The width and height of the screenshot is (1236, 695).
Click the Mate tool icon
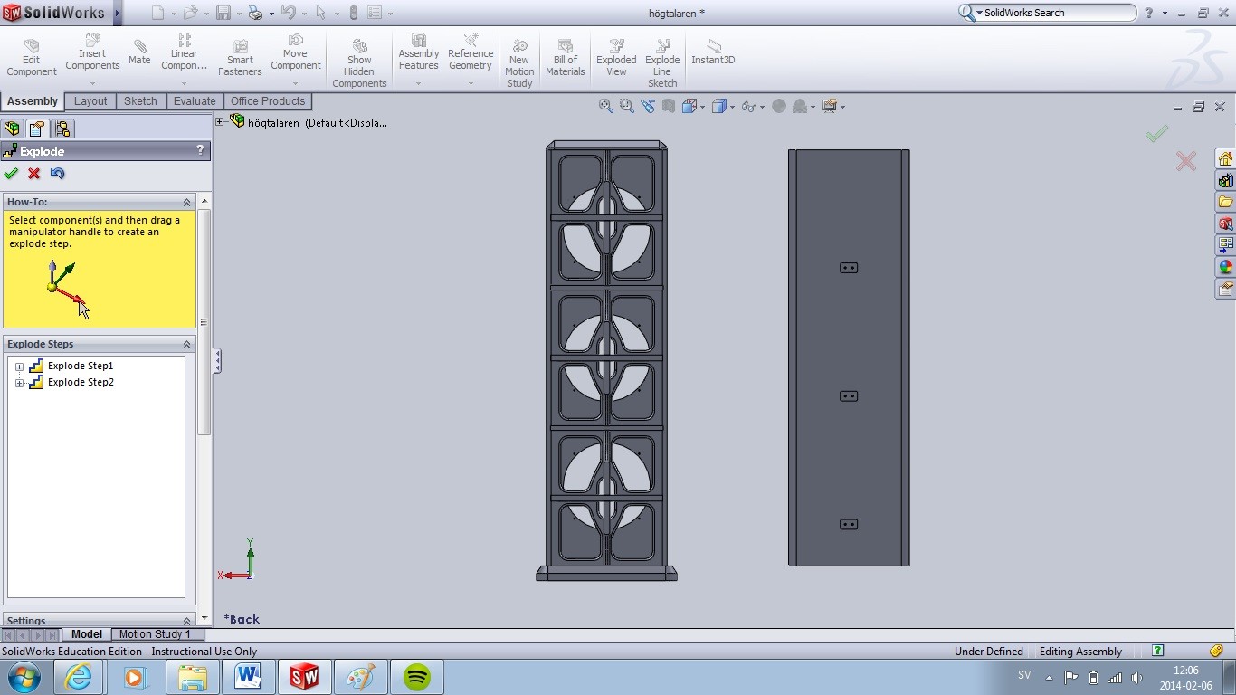(x=139, y=52)
